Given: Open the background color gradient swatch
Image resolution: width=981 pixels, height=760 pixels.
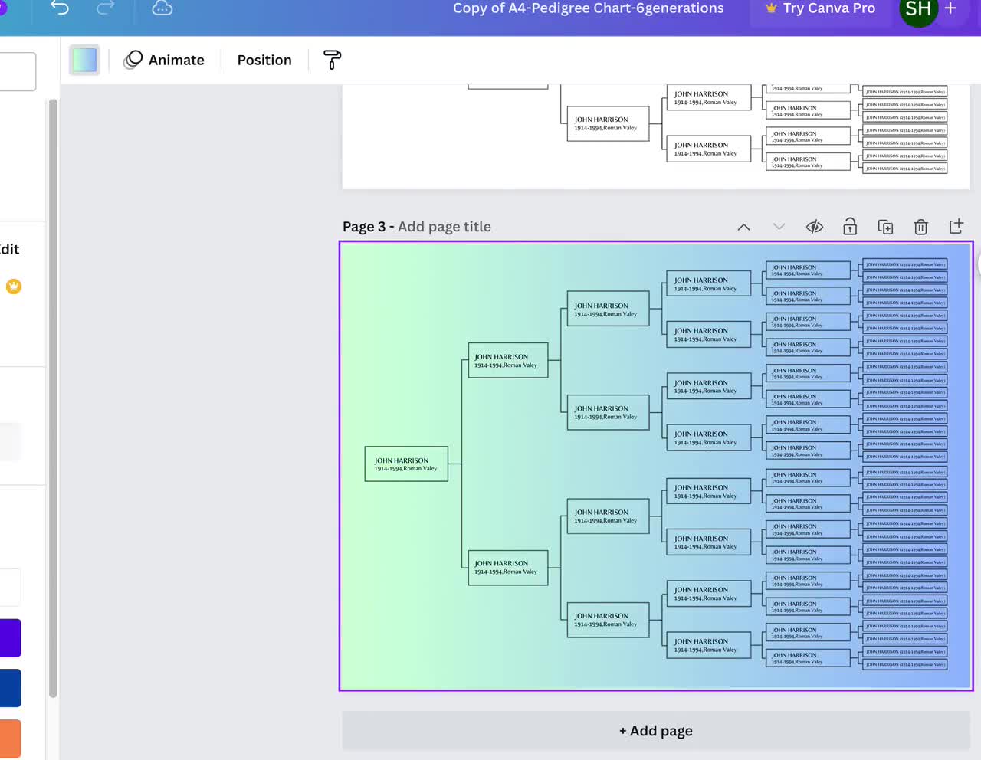Looking at the screenshot, I should click(x=84, y=60).
